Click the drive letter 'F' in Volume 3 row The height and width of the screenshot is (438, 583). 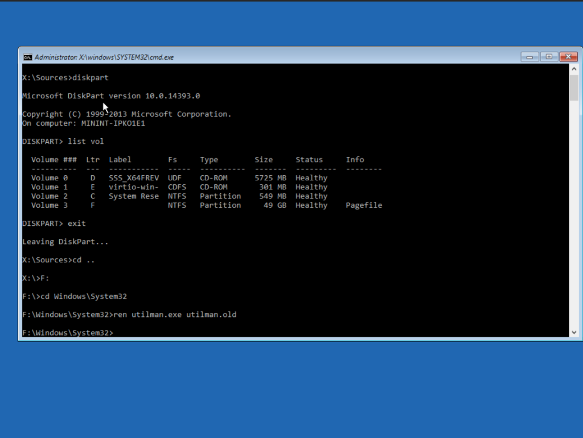[93, 205]
